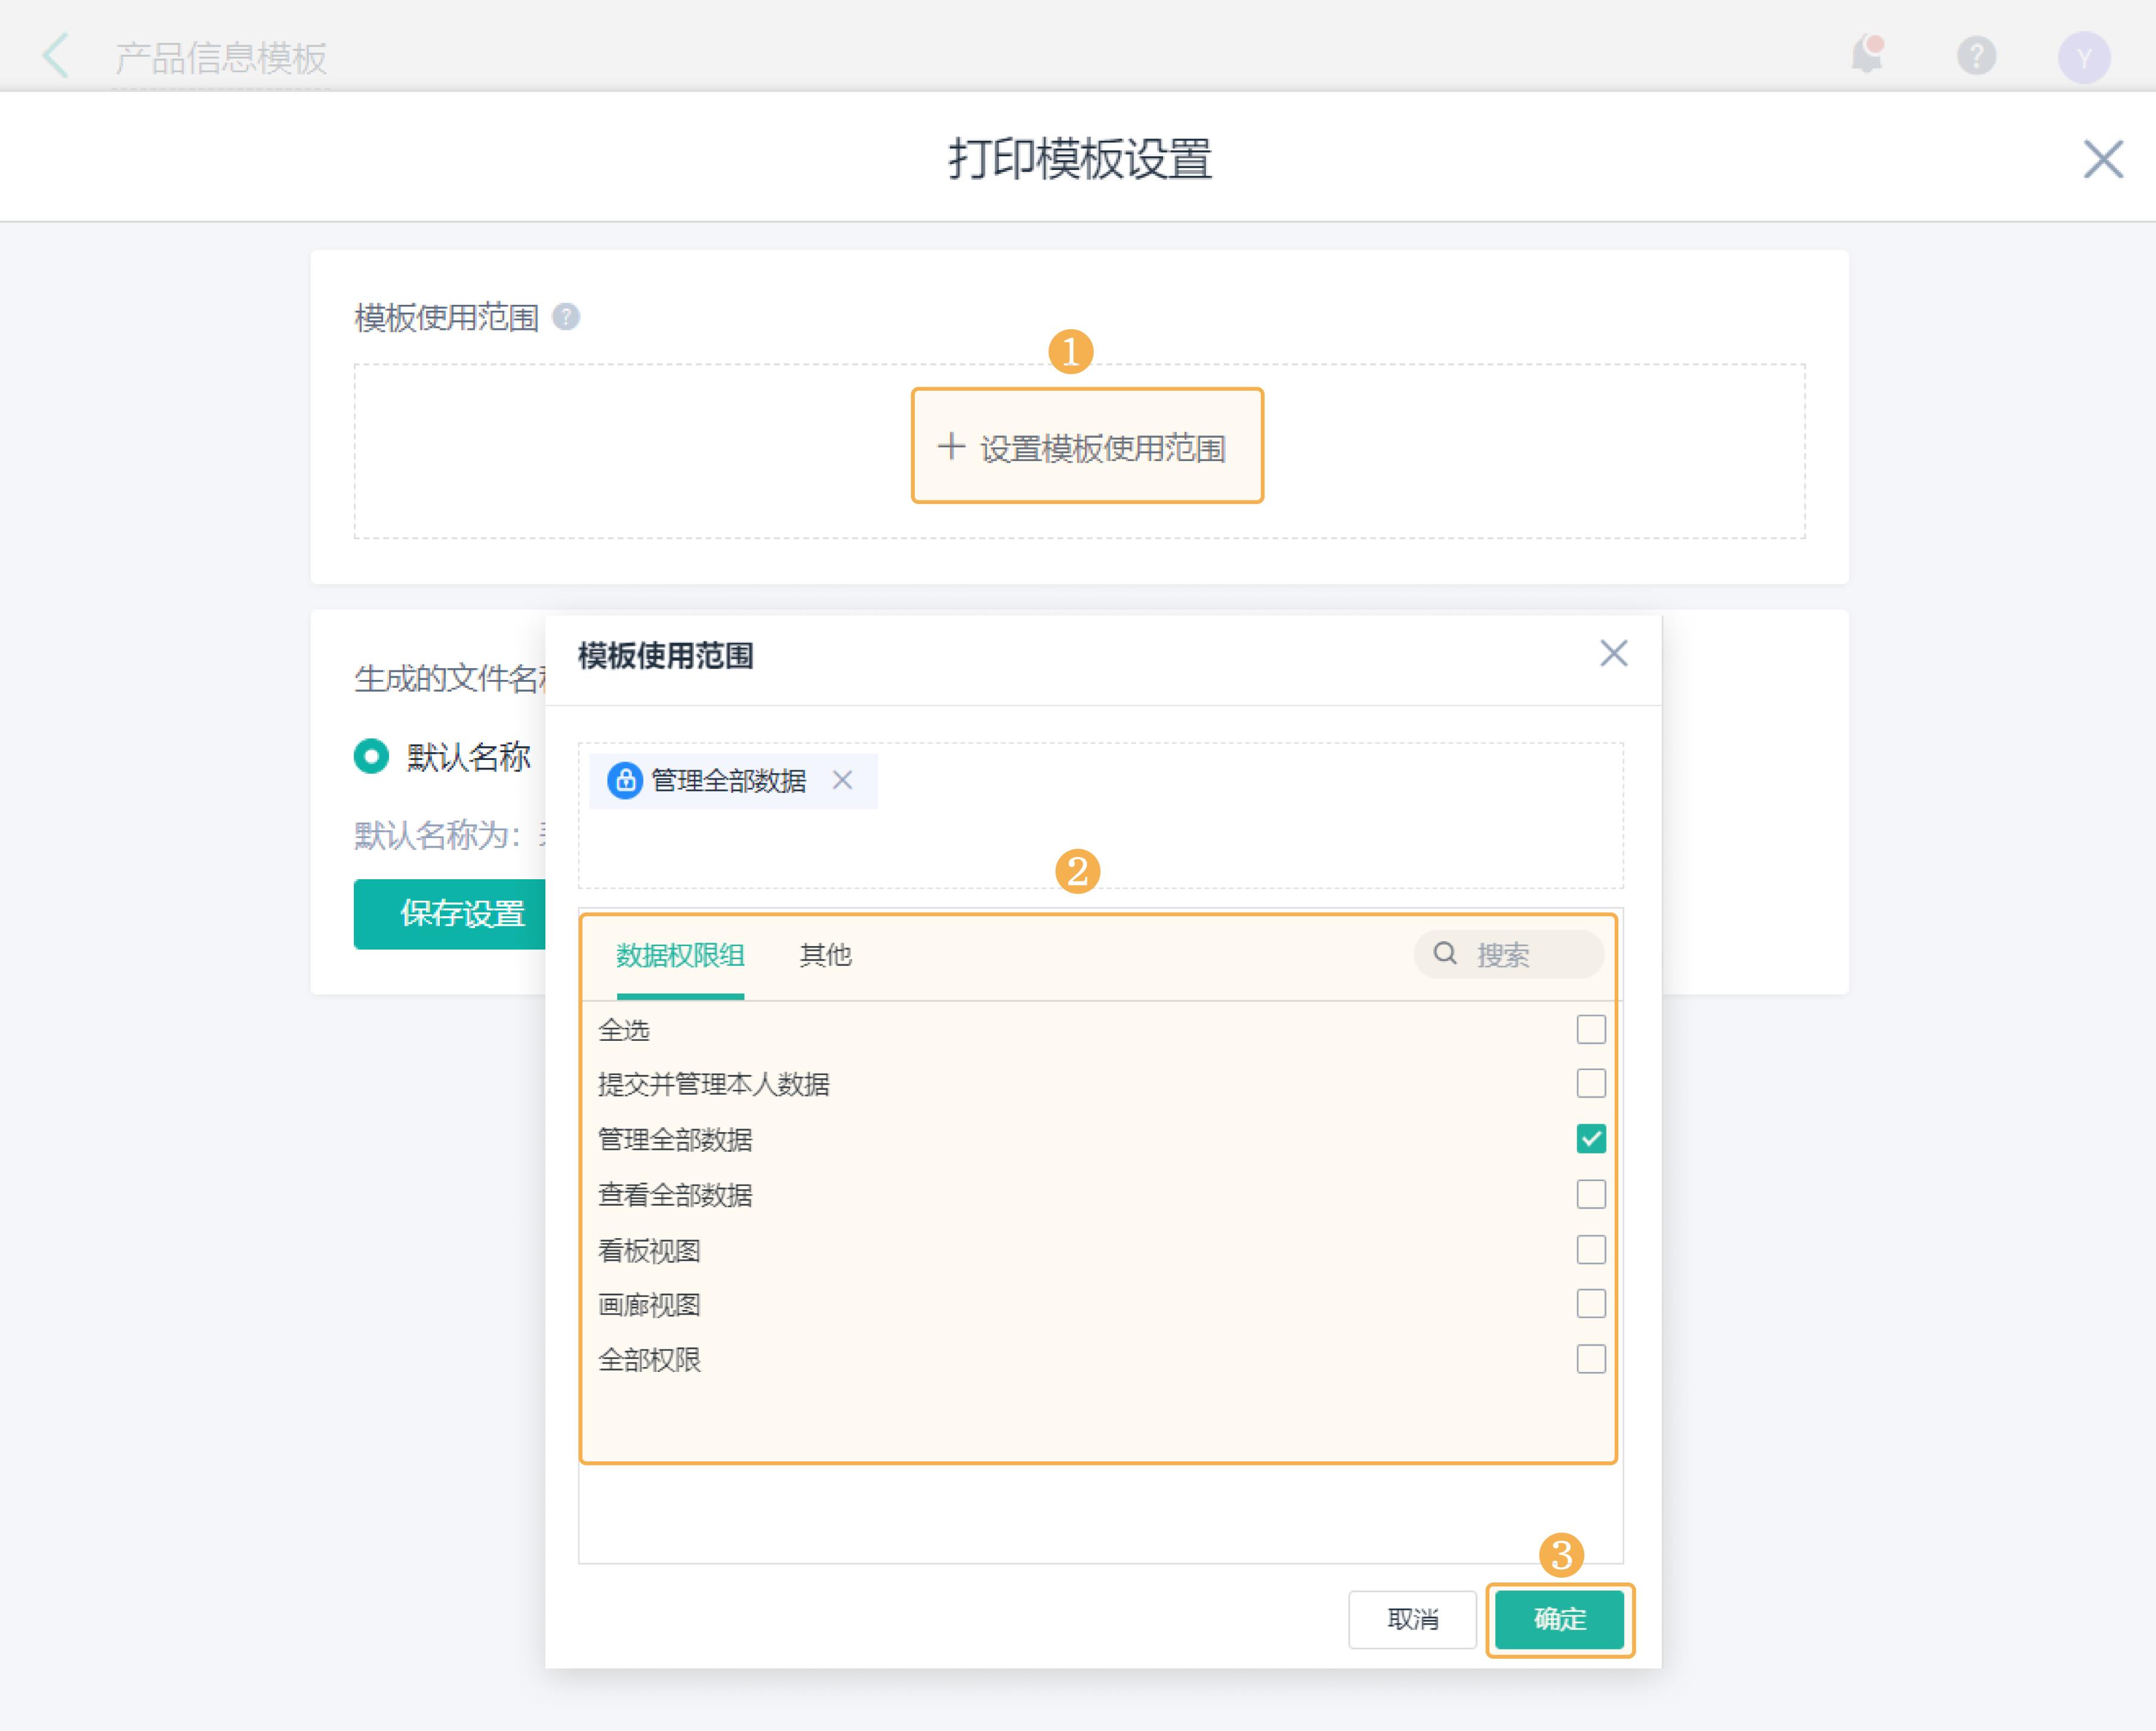Click the lock icon on the 管理全部数据 tag
The height and width of the screenshot is (1731, 2156).
[x=625, y=781]
